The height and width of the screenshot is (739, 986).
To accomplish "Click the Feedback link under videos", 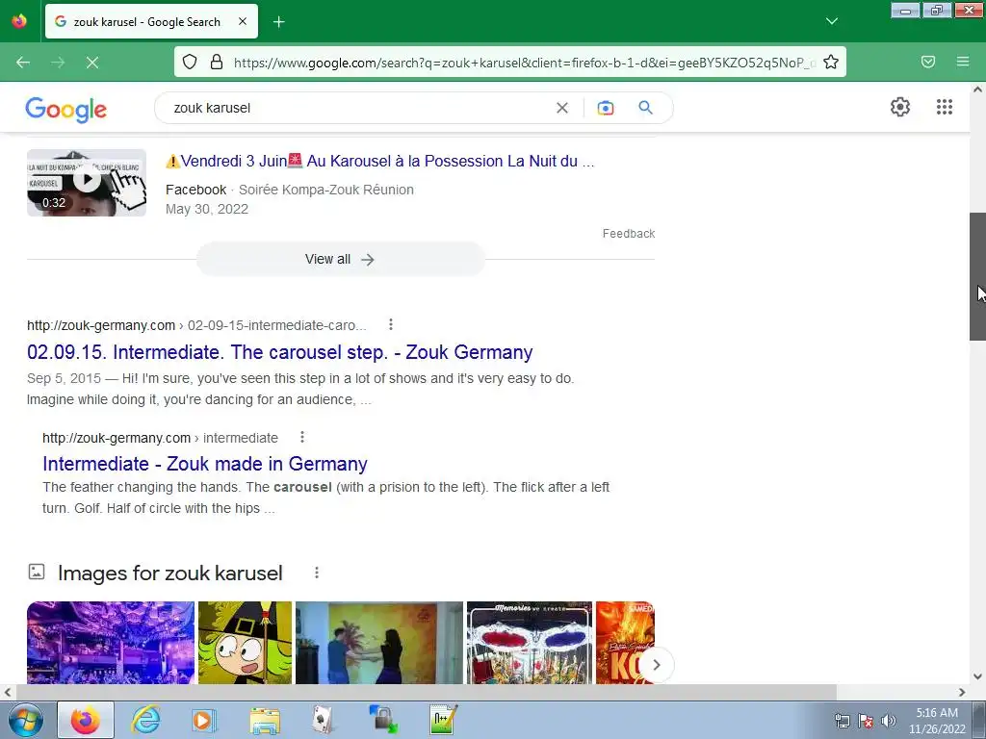I will pyautogui.click(x=629, y=234).
